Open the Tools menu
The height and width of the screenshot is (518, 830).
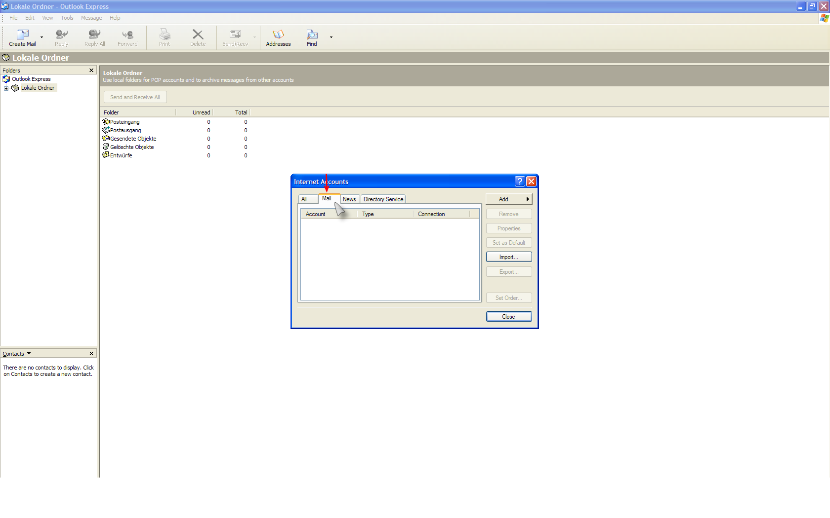click(67, 18)
